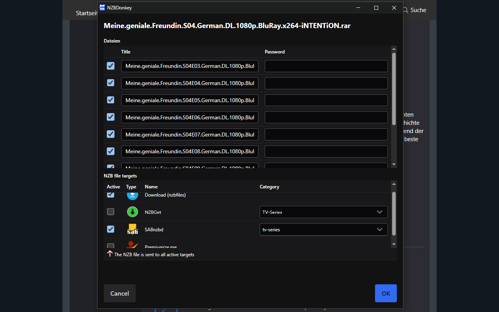Image resolution: width=499 pixels, height=312 pixels.
Task: Click the SABnzbd logo icon
Action: (x=132, y=229)
